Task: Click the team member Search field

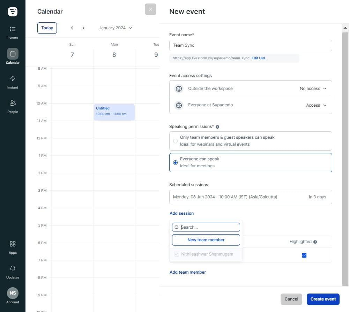Action: (209, 227)
